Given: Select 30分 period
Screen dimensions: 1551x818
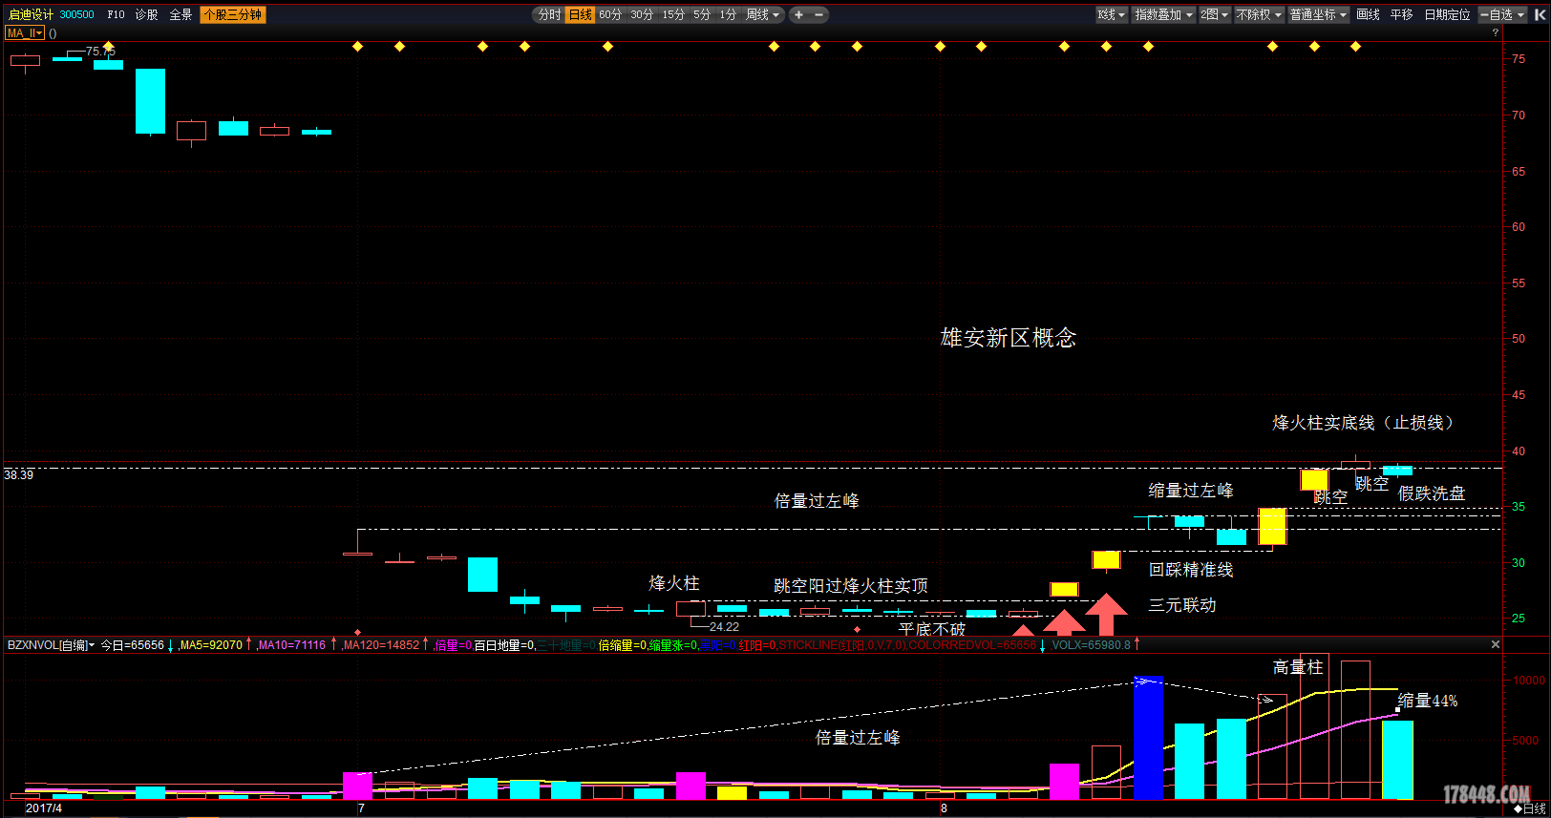Looking at the screenshot, I should click(642, 14).
